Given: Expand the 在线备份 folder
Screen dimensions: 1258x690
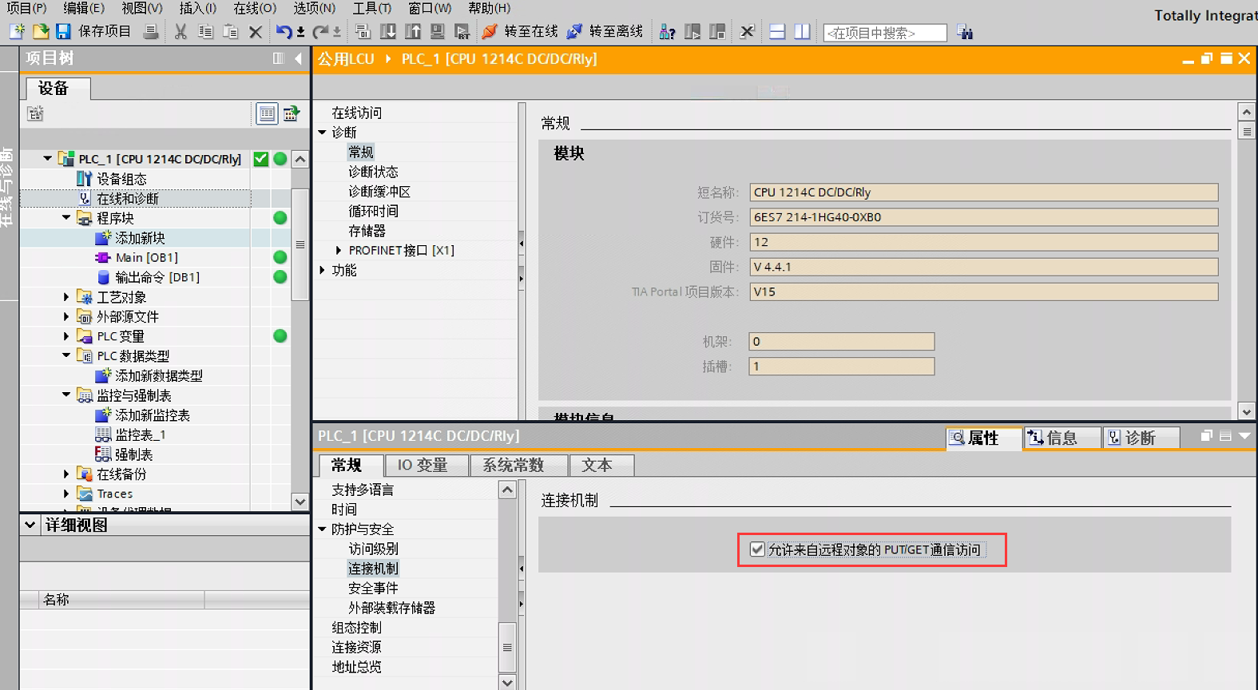Looking at the screenshot, I should pyautogui.click(x=66, y=474).
